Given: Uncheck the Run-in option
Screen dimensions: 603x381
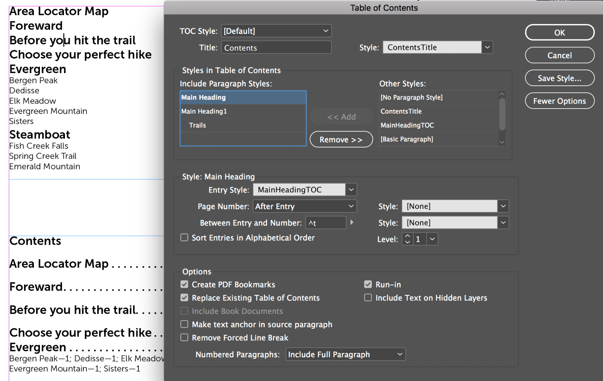Looking at the screenshot, I should click(x=368, y=284).
